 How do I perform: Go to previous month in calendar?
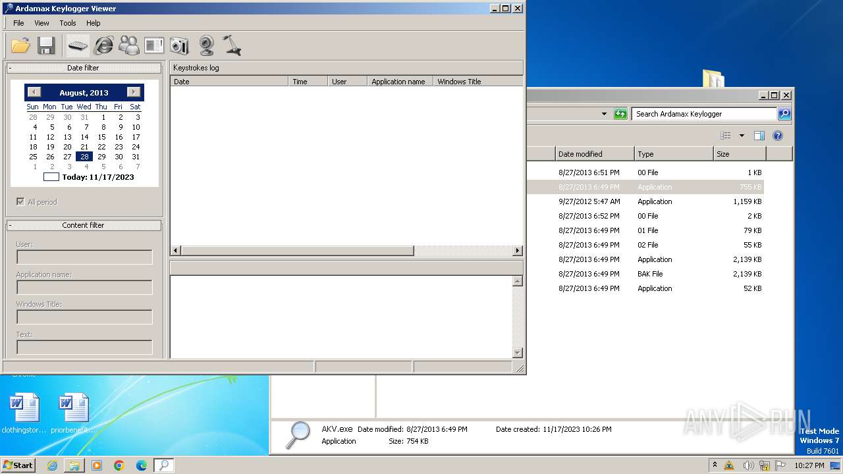click(x=34, y=92)
